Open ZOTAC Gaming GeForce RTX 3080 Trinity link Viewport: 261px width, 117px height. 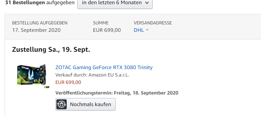click(x=104, y=67)
